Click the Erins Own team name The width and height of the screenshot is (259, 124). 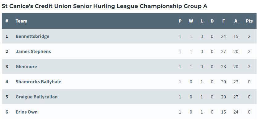[x=27, y=112]
